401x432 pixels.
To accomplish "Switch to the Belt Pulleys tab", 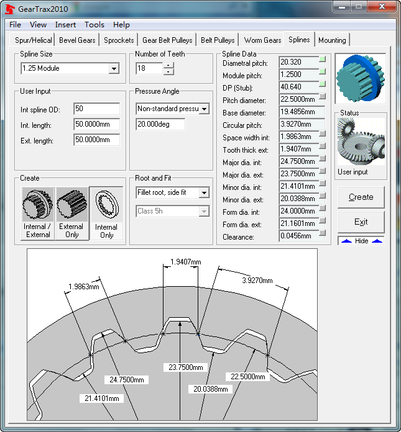I will (218, 40).
